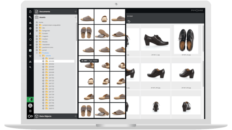Collapse the Produkte folder
Viewport: 232px width, 130px height.
coord(37,53)
